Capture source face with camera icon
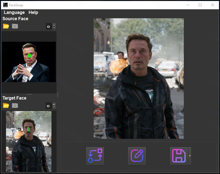The image size is (220, 174). click(15, 26)
